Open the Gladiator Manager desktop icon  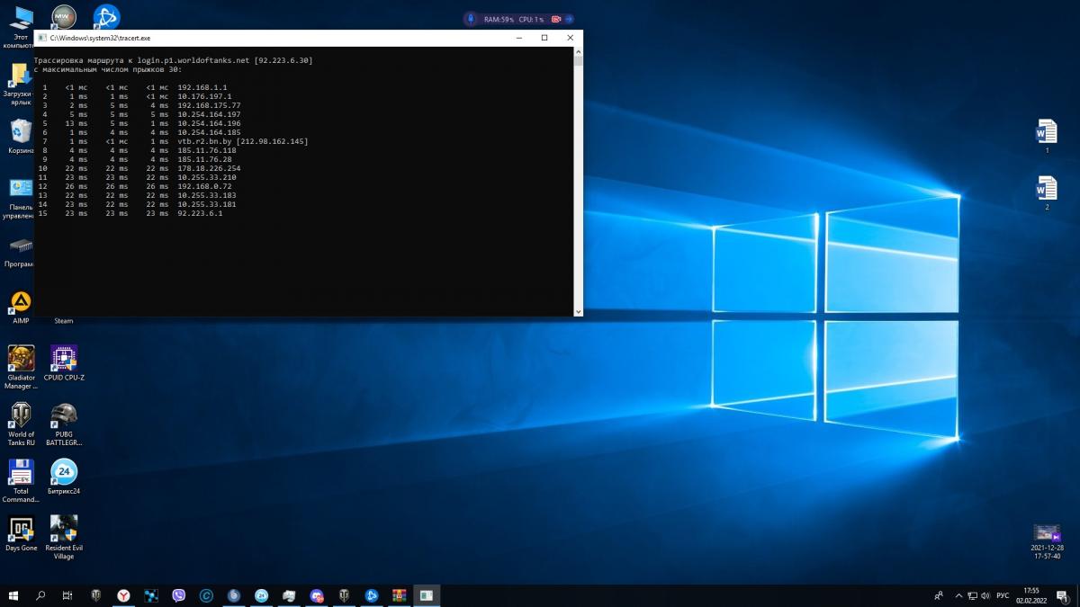click(21, 360)
